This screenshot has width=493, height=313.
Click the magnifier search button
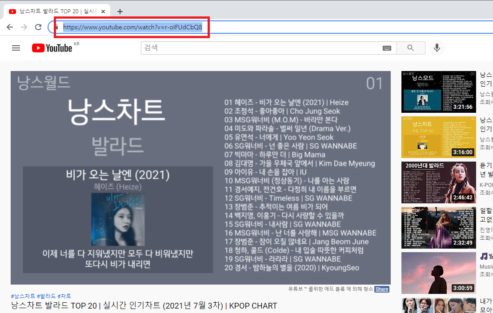pyautogui.click(x=411, y=48)
